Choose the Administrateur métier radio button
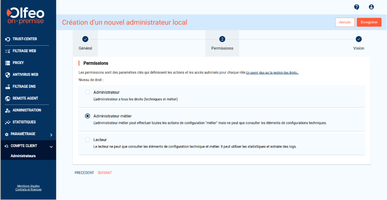This screenshot has height=200, width=387. click(88, 116)
